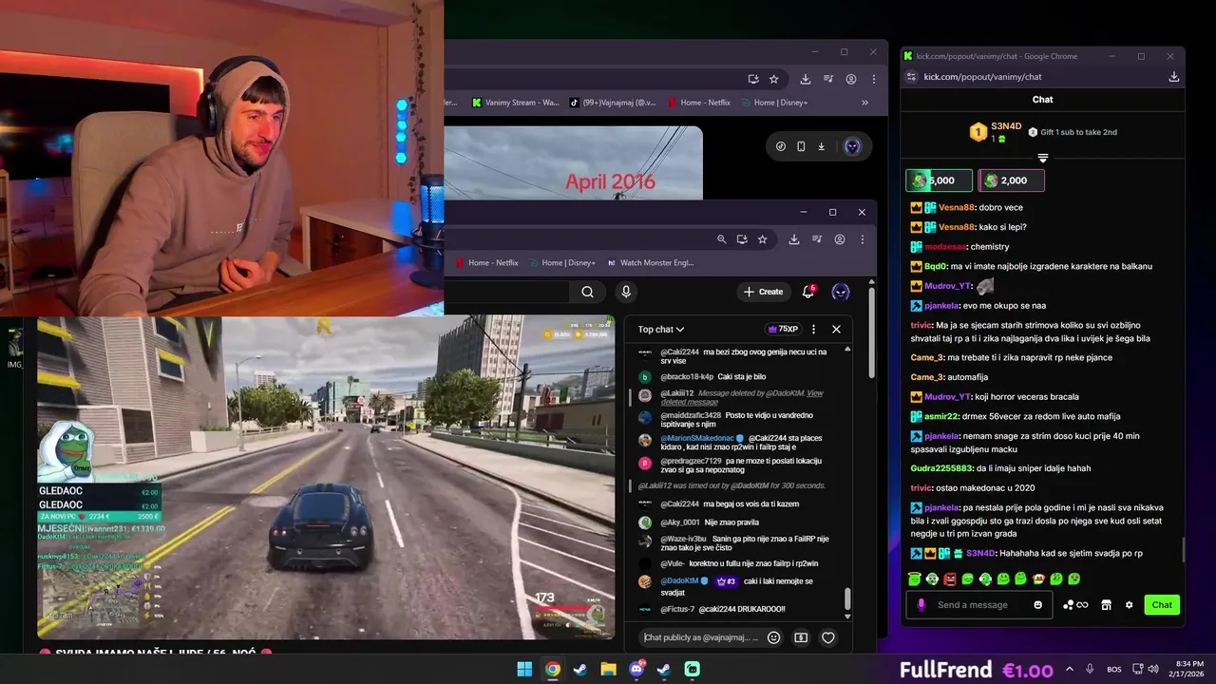
Task: Click the 2,000 gift button in Kick chat
Action: pyautogui.click(x=1012, y=180)
